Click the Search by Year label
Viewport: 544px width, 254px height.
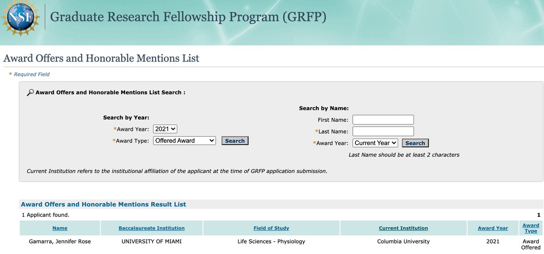coord(126,118)
